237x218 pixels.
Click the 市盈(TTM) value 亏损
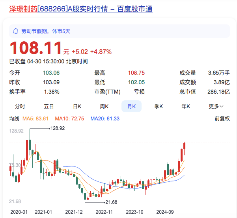coord(139,92)
